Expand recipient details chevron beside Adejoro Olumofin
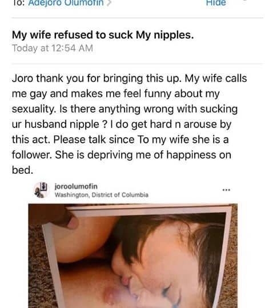Viewport: 269px width, 308px height. click(x=109, y=3)
